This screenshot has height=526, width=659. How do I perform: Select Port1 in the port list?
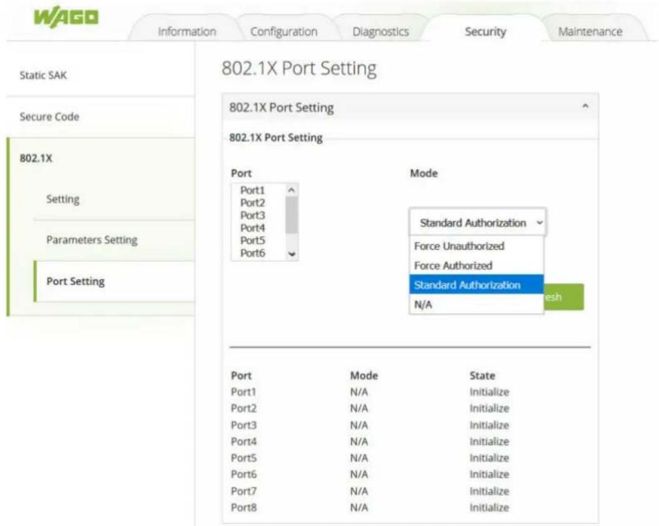click(253, 190)
